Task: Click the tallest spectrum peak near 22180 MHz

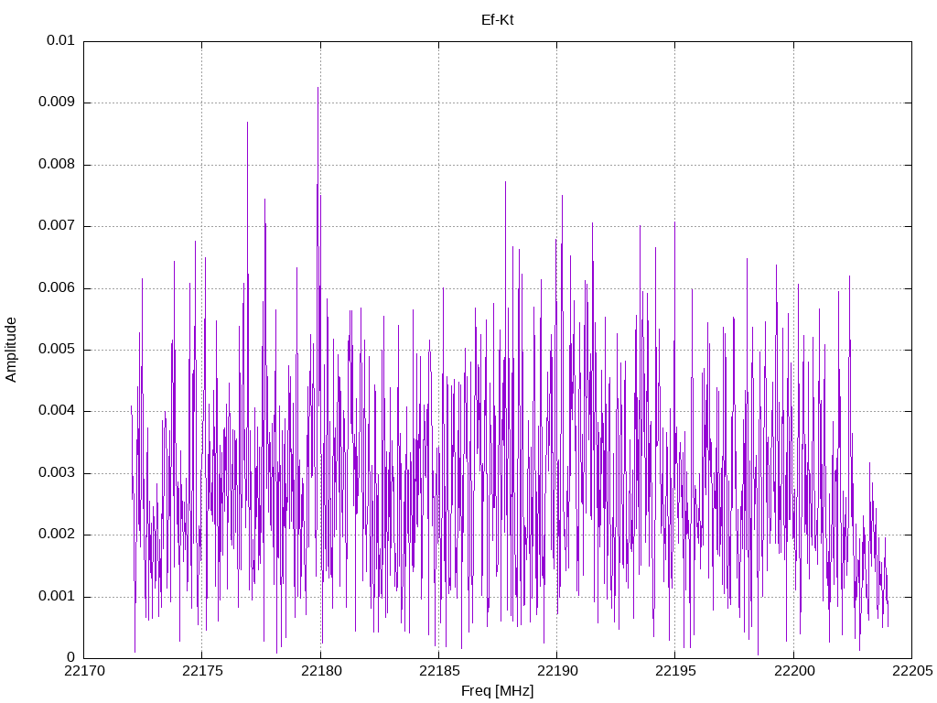Action: click(x=318, y=89)
